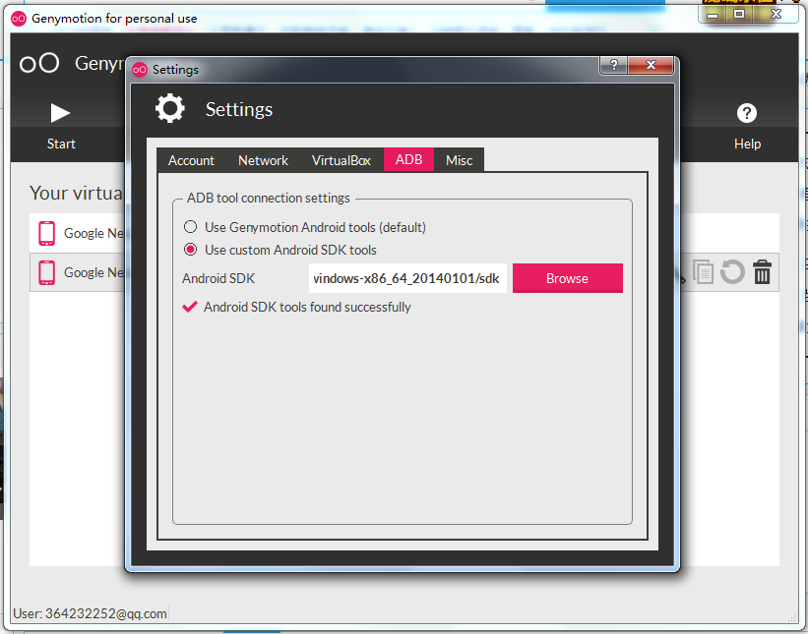808x634 pixels.
Task: Delete the selected device with trash icon
Action: pyautogui.click(x=762, y=271)
